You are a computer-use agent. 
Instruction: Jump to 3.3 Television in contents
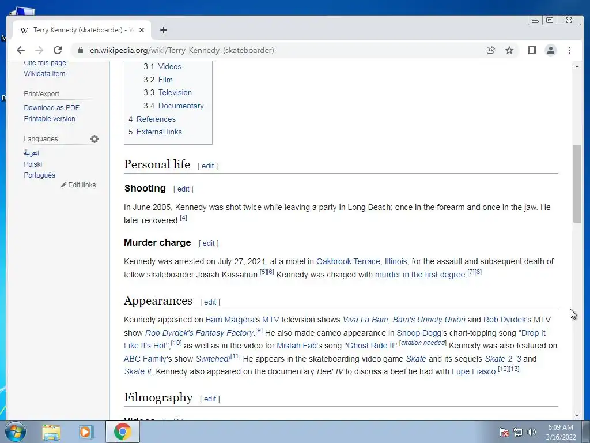(x=168, y=93)
